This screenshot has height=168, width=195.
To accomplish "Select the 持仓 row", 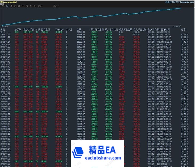I will [x=3, y=32].
